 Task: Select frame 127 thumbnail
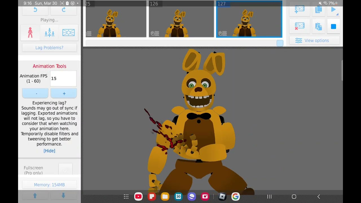pyautogui.click(x=249, y=19)
